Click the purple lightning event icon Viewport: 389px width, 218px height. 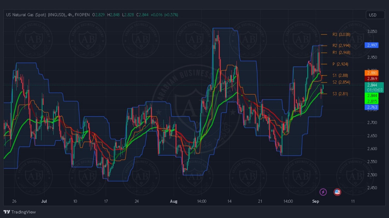pos(323,192)
